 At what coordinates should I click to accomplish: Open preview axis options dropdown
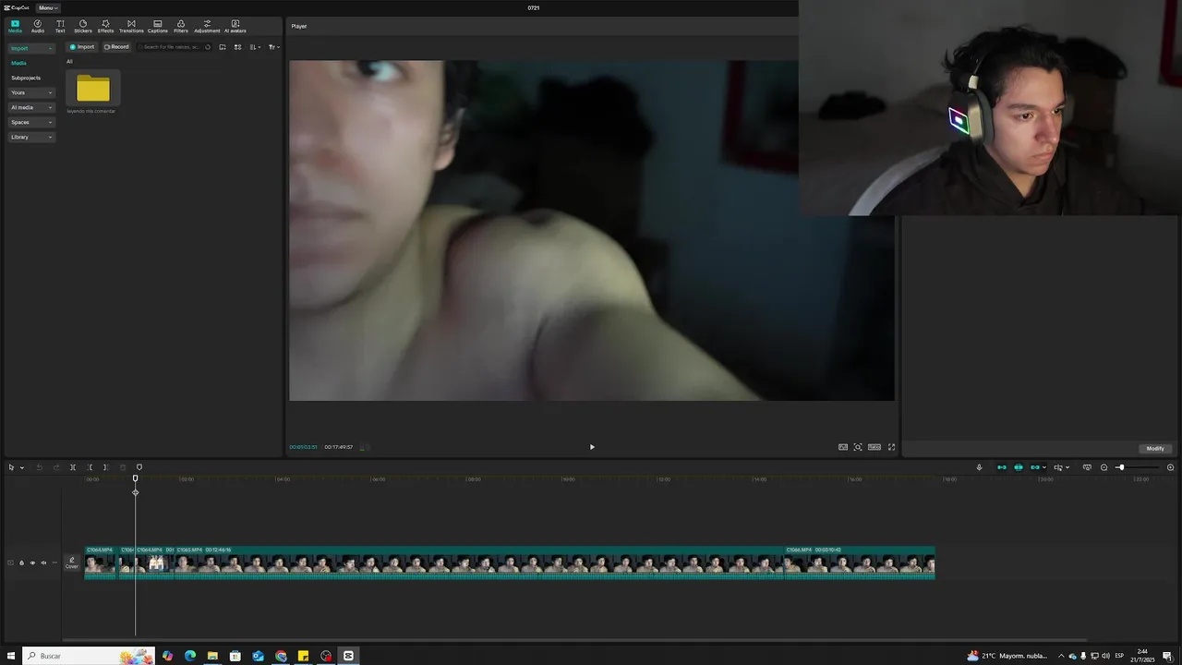click(1067, 467)
